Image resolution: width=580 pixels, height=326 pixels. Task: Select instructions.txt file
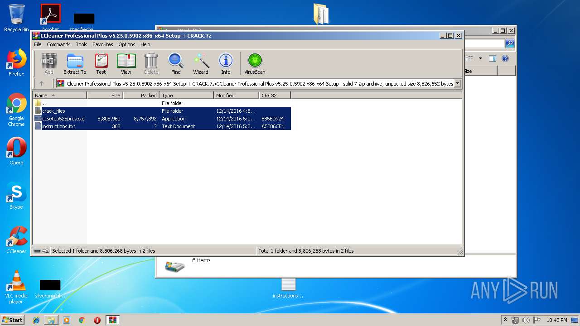162,126
